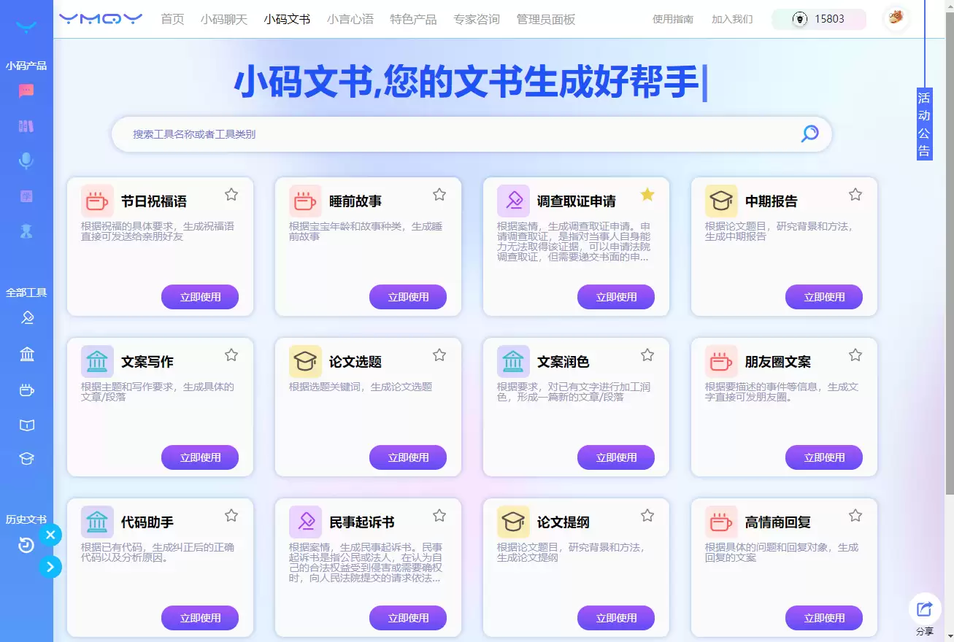Favorite the 节日祝福语 tool with star
The height and width of the screenshot is (642, 954).
click(x=231, y=194)
